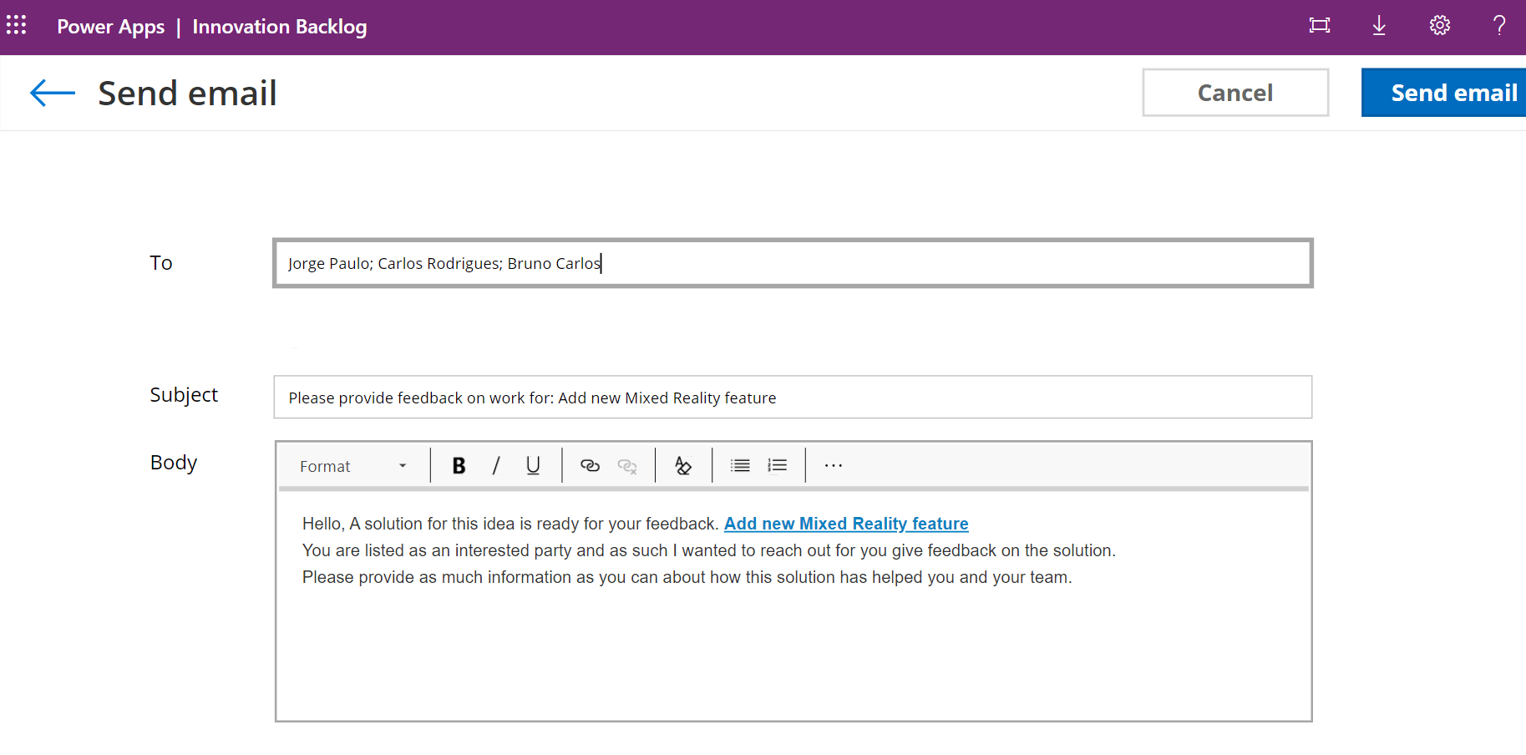Expand the Format dropdown
This screenshot has height=755, width=1526.
tap(353, 466)
